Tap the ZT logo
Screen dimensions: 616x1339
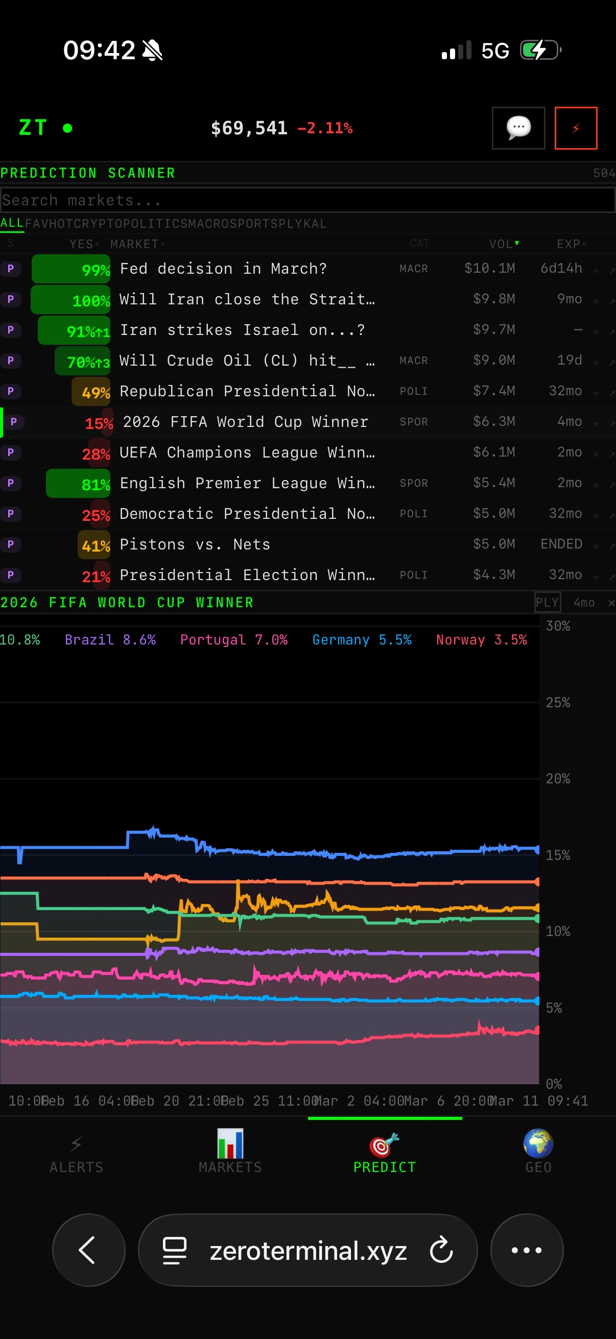click(33, 128)
